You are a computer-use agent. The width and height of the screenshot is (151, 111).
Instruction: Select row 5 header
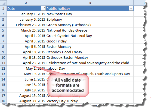(3, 30)
